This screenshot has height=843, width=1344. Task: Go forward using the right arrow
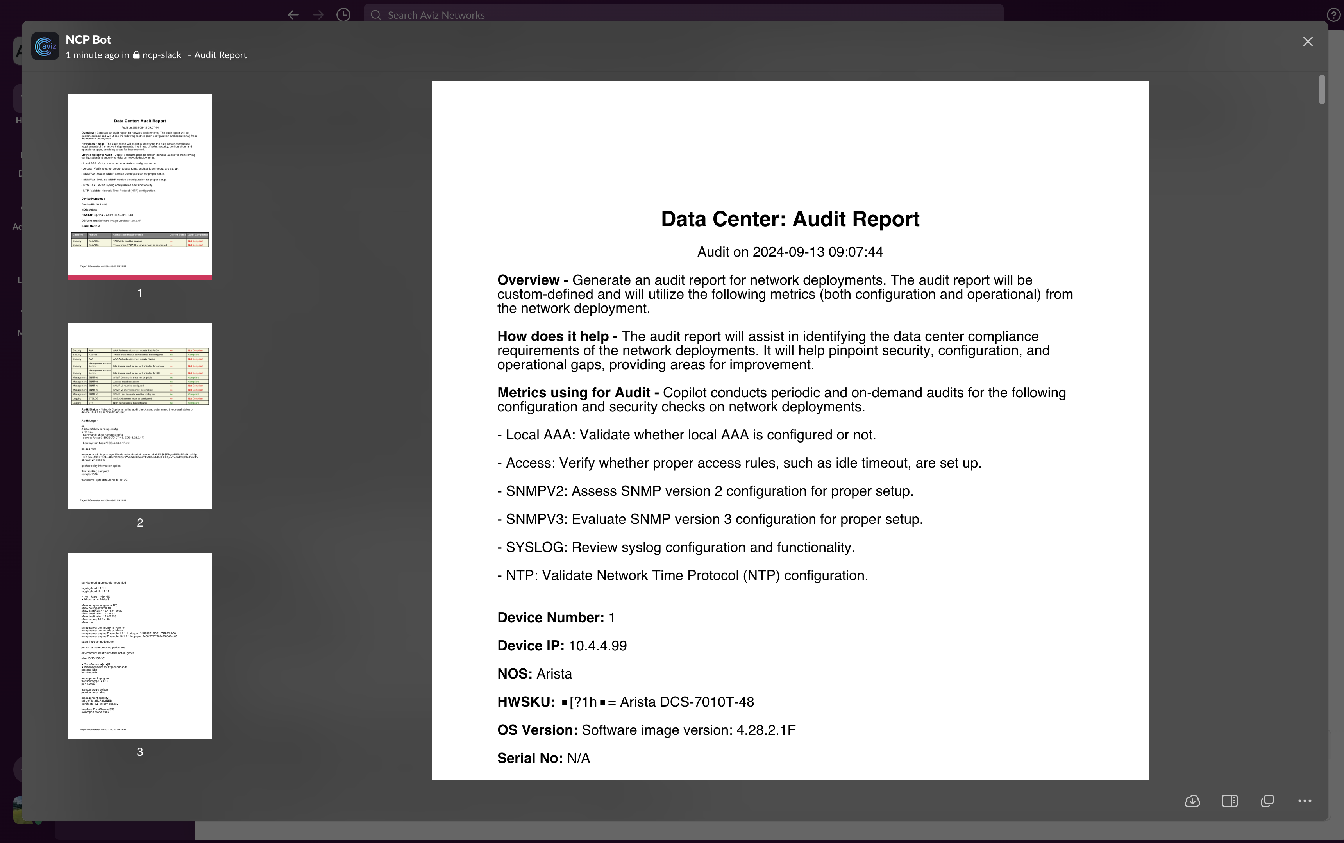pos(318,15)
